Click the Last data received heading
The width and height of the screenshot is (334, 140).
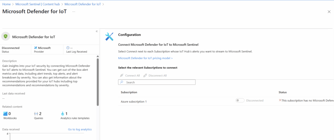[x=13, y=93]
